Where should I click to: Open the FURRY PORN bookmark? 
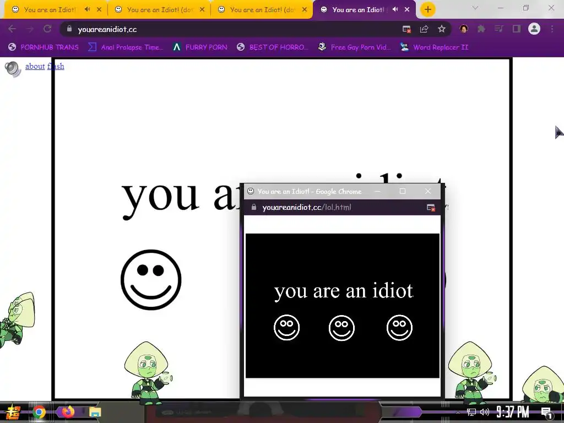coord(200,47)
